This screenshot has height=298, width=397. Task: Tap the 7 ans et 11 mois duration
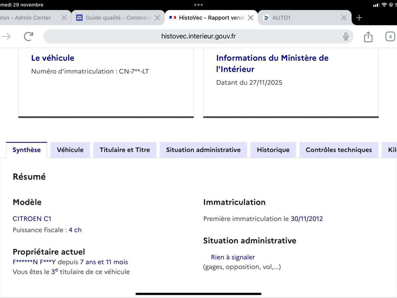tap(104, 262)
